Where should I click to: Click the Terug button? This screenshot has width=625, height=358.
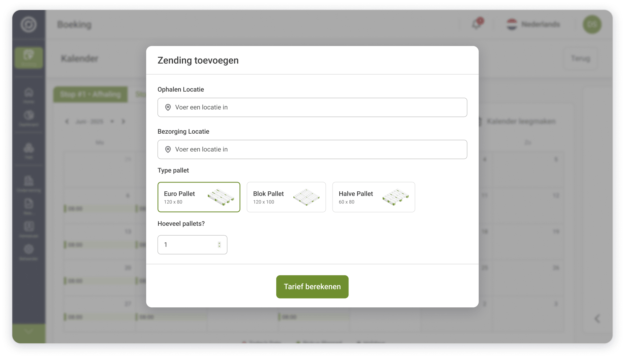coord(580,58)
